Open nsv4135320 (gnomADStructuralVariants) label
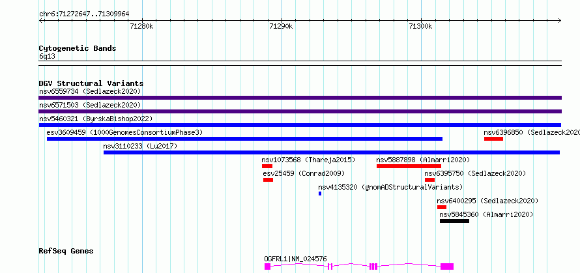This screenshot has width=580, height=273. pyautogui.click(x=390, y=187)
